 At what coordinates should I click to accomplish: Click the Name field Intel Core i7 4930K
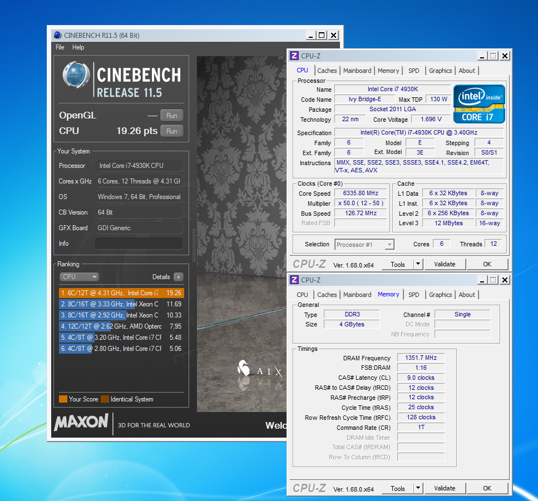coord(393,89)
